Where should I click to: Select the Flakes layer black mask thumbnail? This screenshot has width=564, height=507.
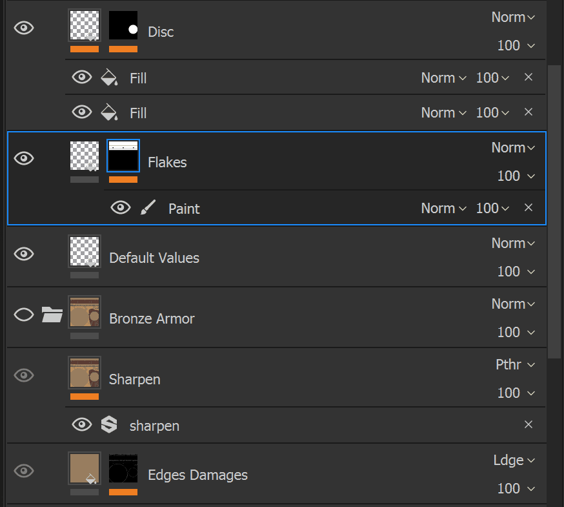click(123, 156)
